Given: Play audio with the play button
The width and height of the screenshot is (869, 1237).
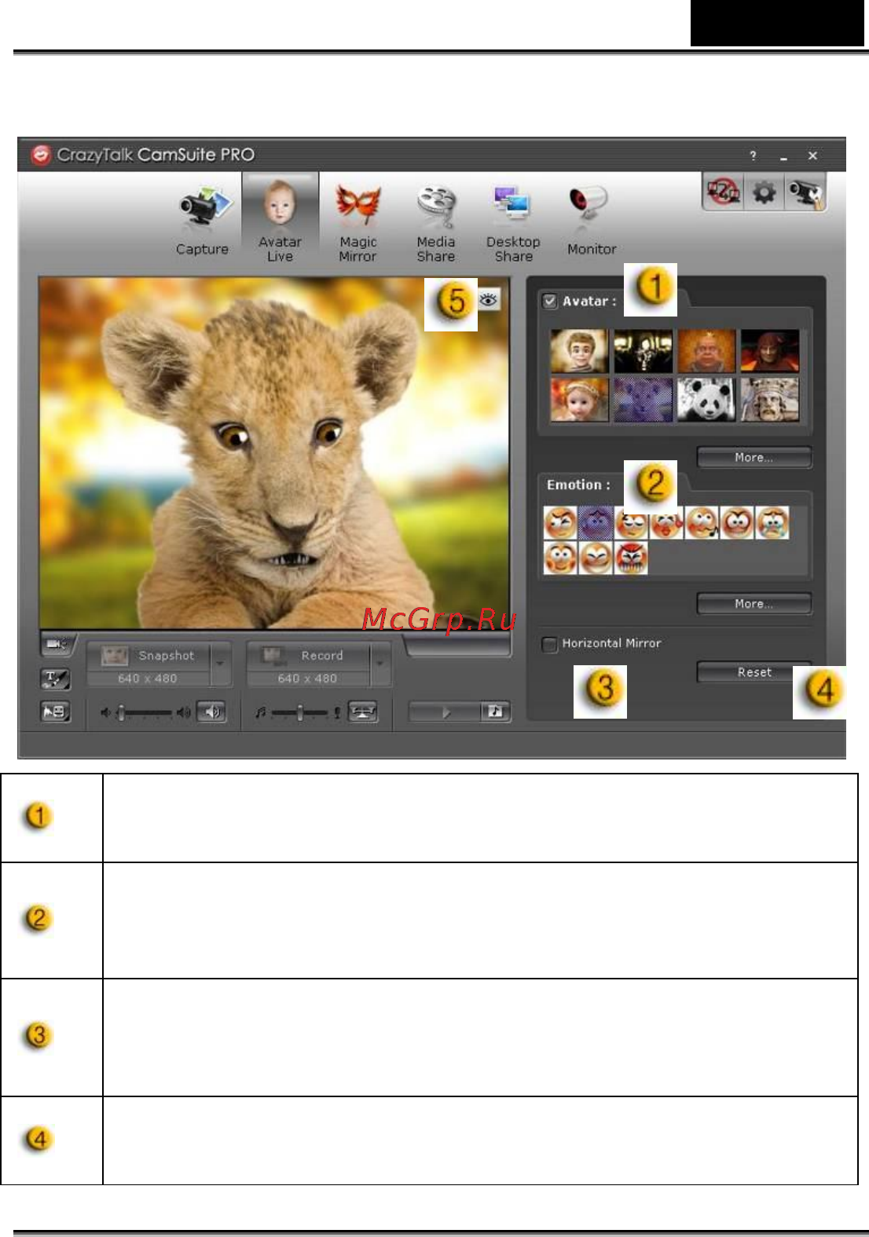Looking at the screenshot, I should coord(445,712).
